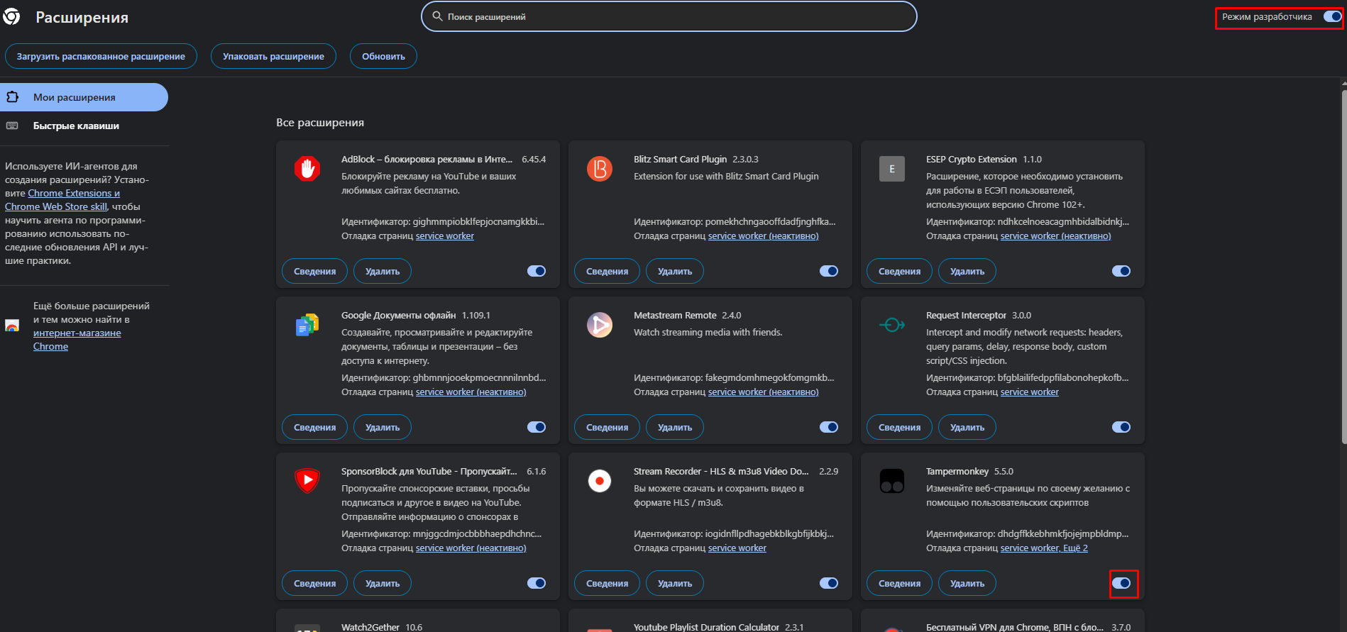Viewport: 1347px width, 632px height.
Task: Click the Google Документы офлайн icon
Action: (307, 325)
